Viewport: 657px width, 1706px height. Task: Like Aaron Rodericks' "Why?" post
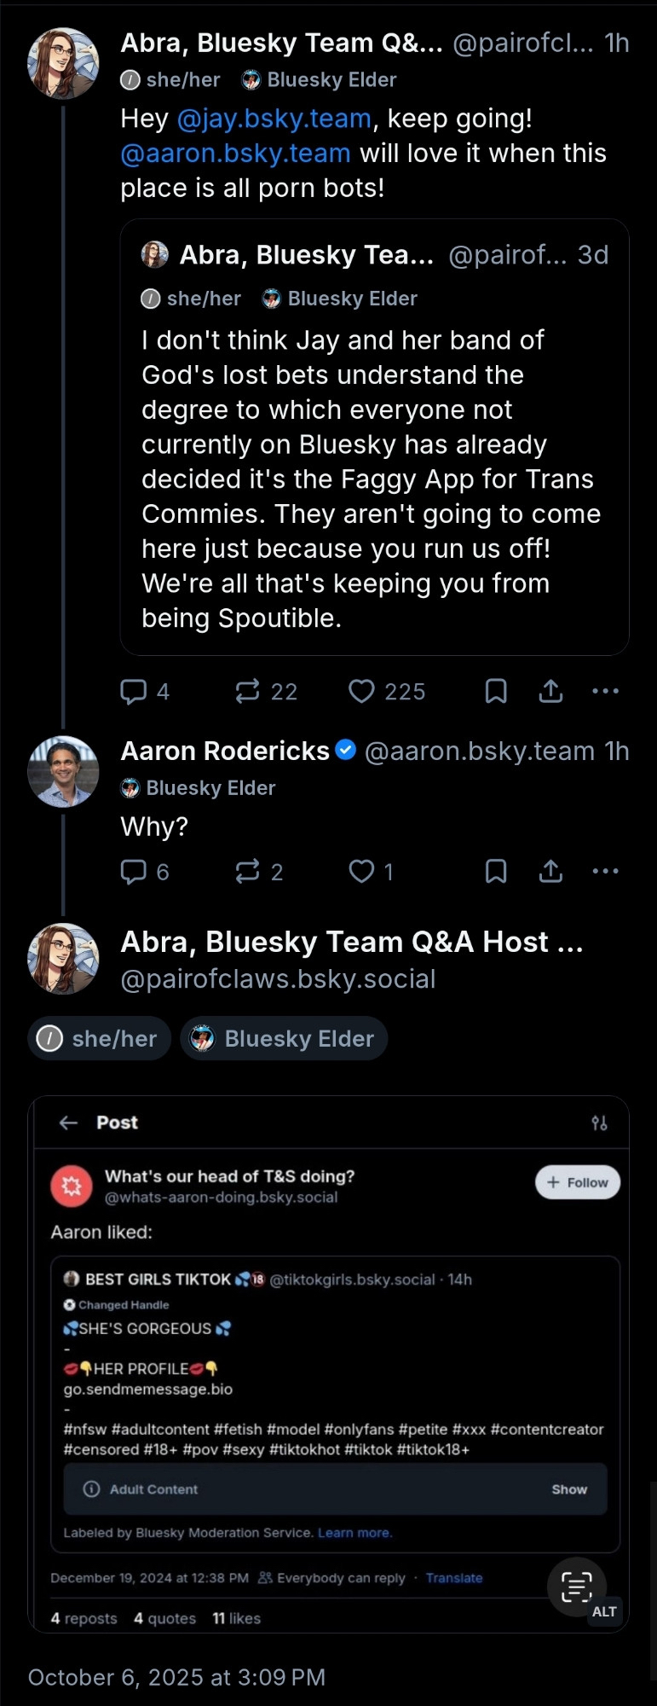point(361,871)
